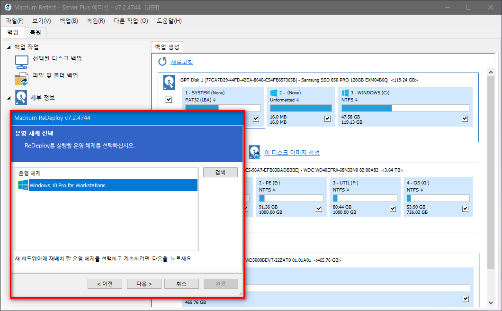Click the 3 - UTIL (F:) usage bar
This screenshot has width=502, height=311.
(x=365, y=198)
